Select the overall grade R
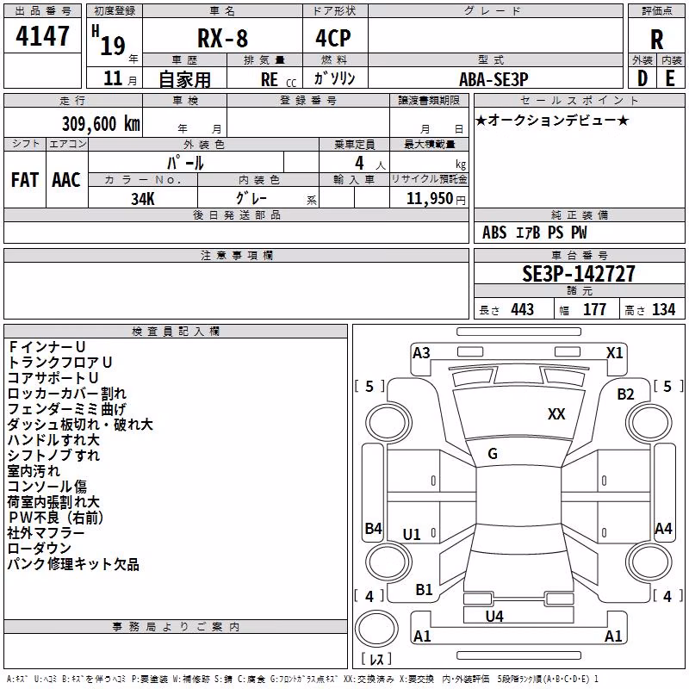This screenshot has height=689, width=689. click(x=656, y=40)
